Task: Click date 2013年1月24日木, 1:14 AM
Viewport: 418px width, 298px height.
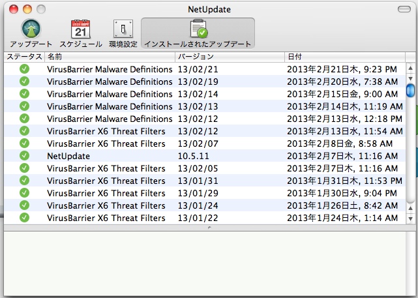Action: tap(342, 218)
